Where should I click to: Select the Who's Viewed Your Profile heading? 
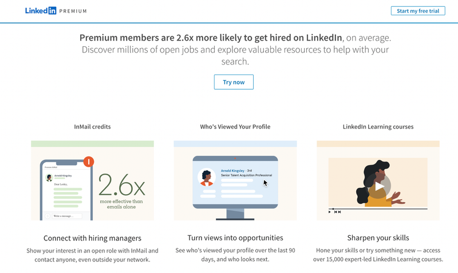tap(235, 127)
